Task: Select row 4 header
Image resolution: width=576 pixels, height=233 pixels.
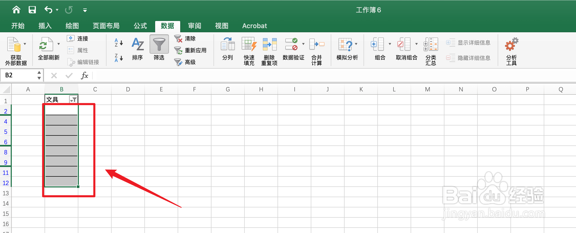Action: (x=6, y=122)
